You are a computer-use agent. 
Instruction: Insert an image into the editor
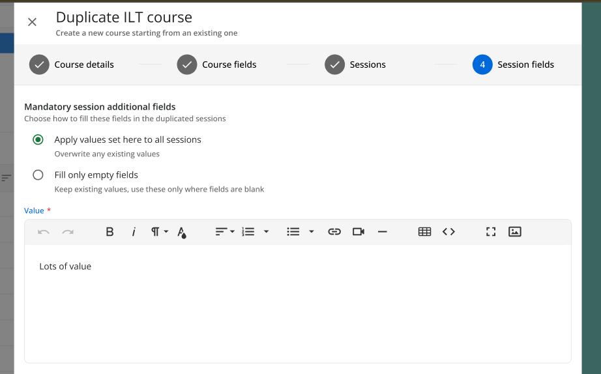[514, 232]
